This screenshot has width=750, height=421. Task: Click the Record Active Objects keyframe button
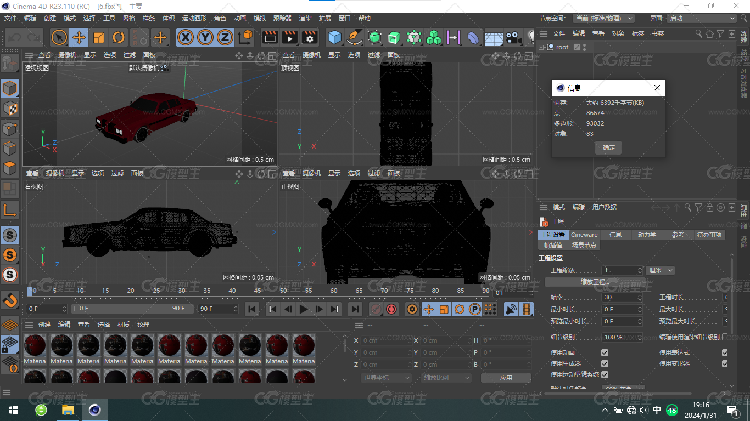click(376, 309)
